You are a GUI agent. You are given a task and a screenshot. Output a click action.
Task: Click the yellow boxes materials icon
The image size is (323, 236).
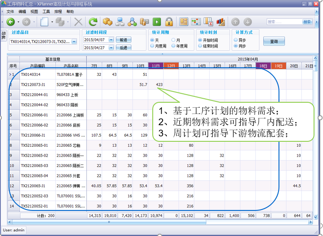point(107,22)
